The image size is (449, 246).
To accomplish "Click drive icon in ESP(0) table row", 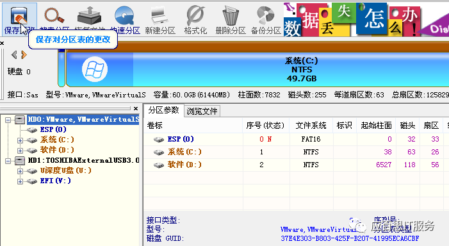I will pyautogui.click(x=159, y=140).
